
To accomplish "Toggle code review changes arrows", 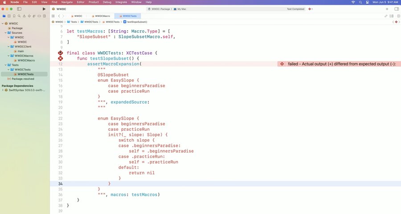I will click(x=386, y=16).
